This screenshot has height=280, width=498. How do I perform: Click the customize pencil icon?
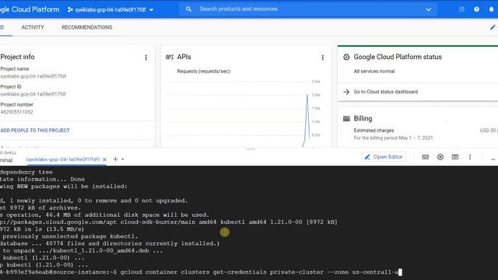pos(493,27)
